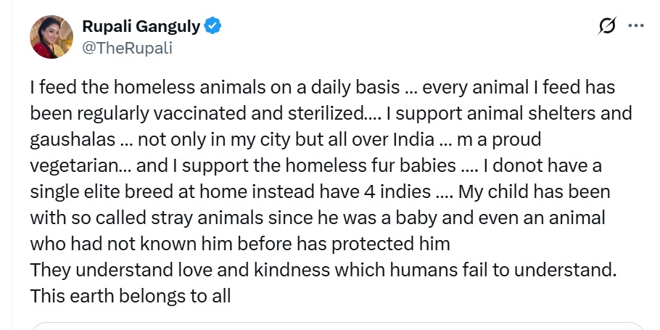Click the closing line 'This earth belongs to all'

click(x=131, y=297)
